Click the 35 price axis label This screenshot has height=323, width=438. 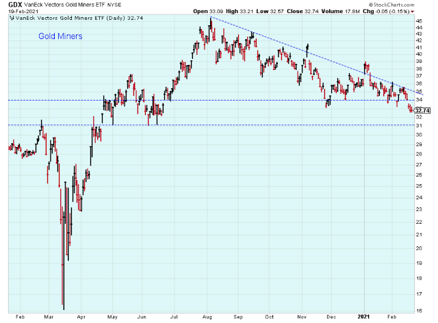coord(419,92)
